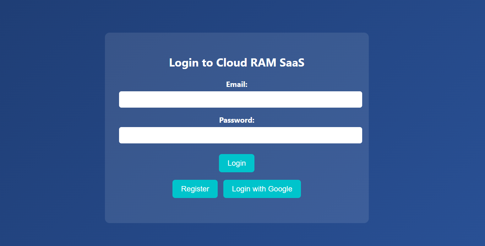Choose Register to make a new account

click(x=195, y=189)
